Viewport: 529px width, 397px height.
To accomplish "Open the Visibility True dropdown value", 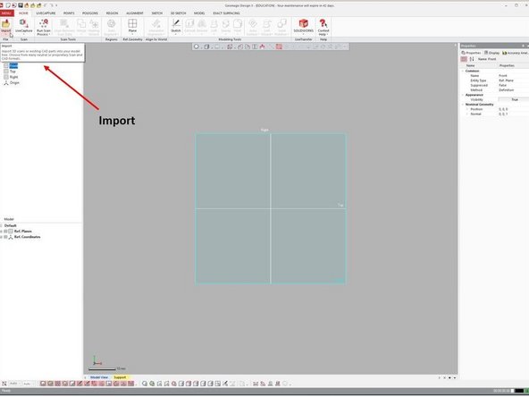I will [x=514, y=99].
